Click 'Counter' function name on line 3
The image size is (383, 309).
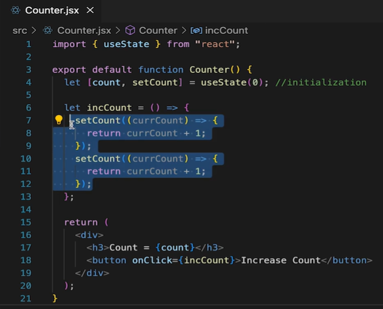click(209, 69)
